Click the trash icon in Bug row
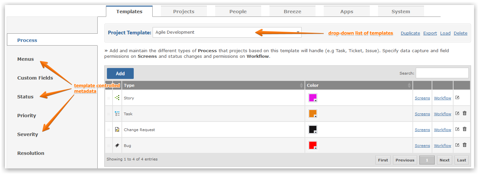The height and width of the screenshot is (175, 479). [464, 145]
